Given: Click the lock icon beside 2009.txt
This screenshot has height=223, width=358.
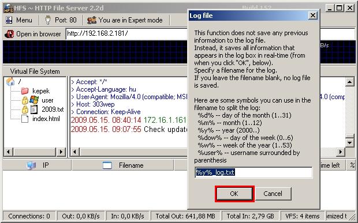Looking at the screenshot, I should point(25,109).
